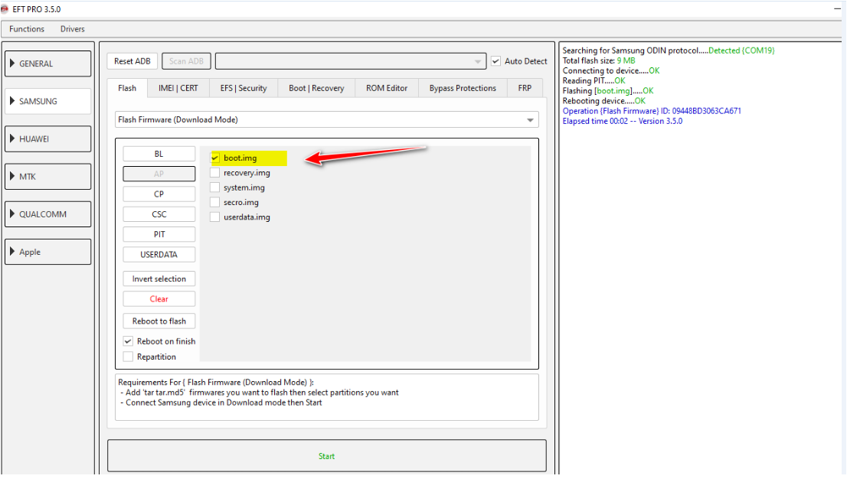
Task: Toggle the Auto Detect checkbox
Action: coord(496,61)
